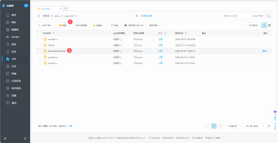Open 终端 terminal from file toolbar

click(115, 25)
